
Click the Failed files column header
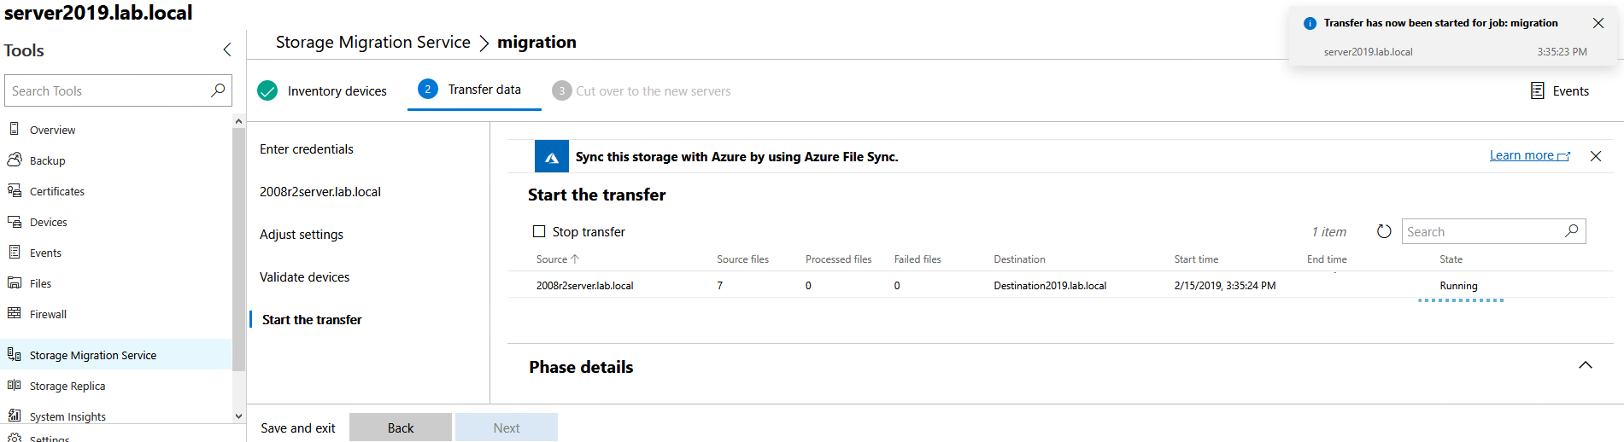pos(918,259)
